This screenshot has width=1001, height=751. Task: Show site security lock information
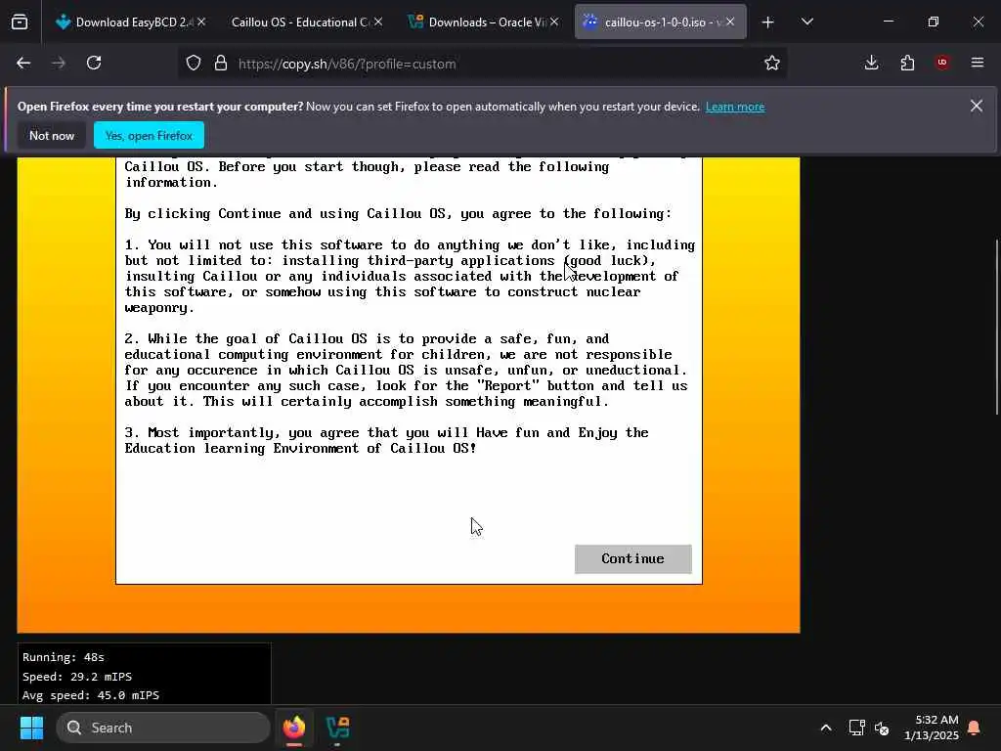221,64
